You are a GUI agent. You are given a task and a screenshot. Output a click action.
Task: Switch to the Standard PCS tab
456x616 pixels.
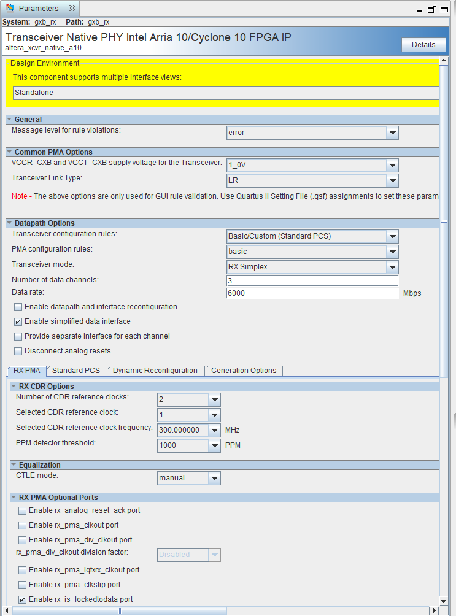point(76,371)
